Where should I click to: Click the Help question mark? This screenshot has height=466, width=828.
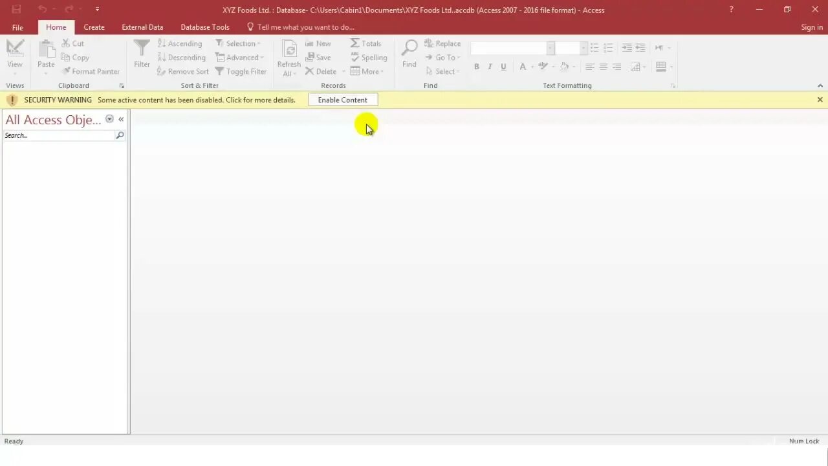[731, 10]
